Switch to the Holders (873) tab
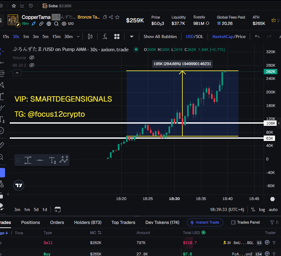The image size is (281, 256). point(88,222)
